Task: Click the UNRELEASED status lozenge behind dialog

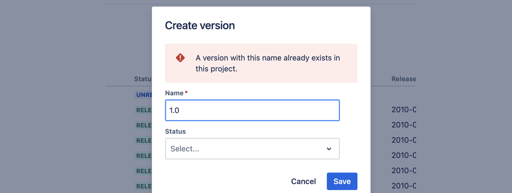Action: tap(144, 95)
